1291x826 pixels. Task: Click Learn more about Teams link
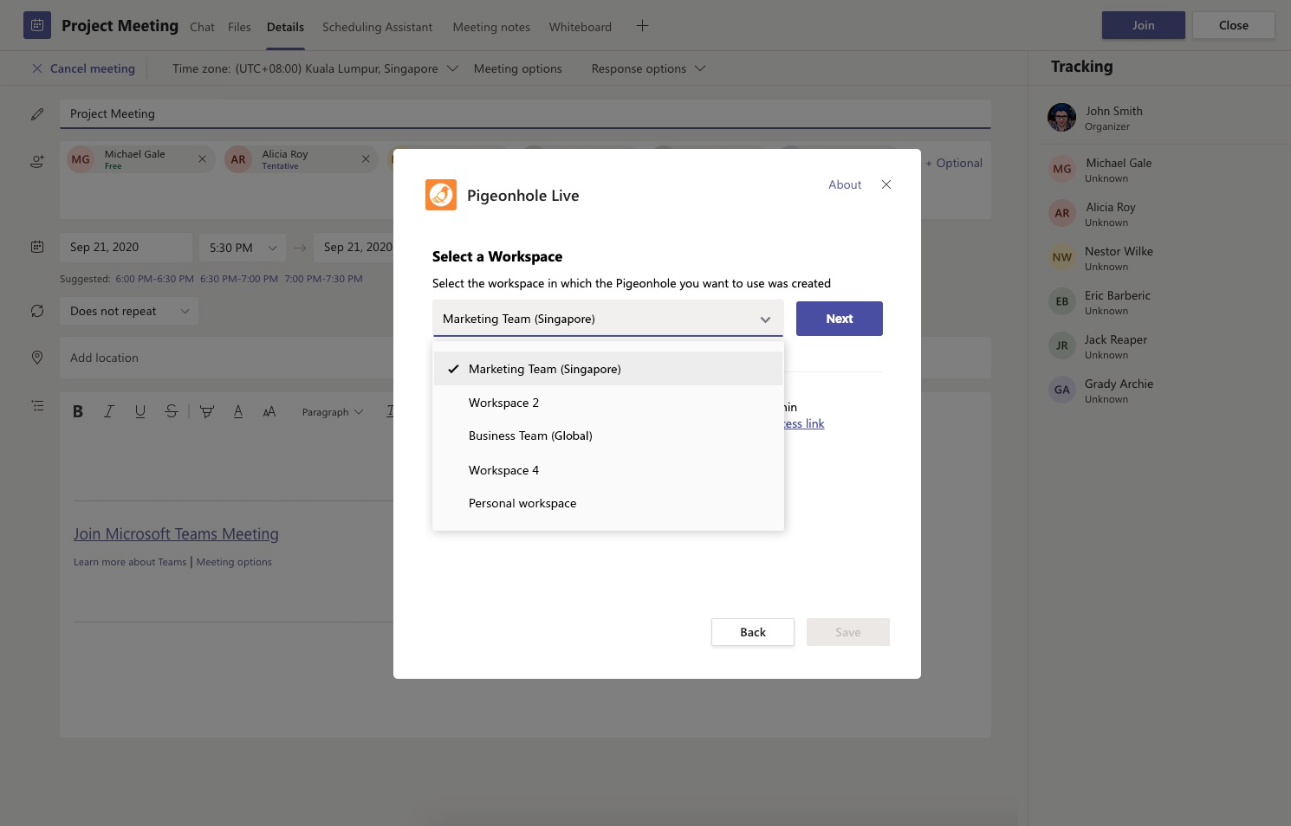(130, 562)
